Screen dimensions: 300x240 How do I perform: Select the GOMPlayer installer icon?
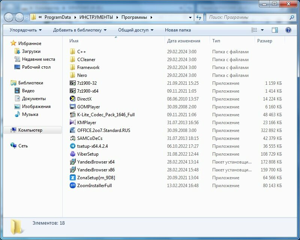pyautogui.click(x=72, y=106)
